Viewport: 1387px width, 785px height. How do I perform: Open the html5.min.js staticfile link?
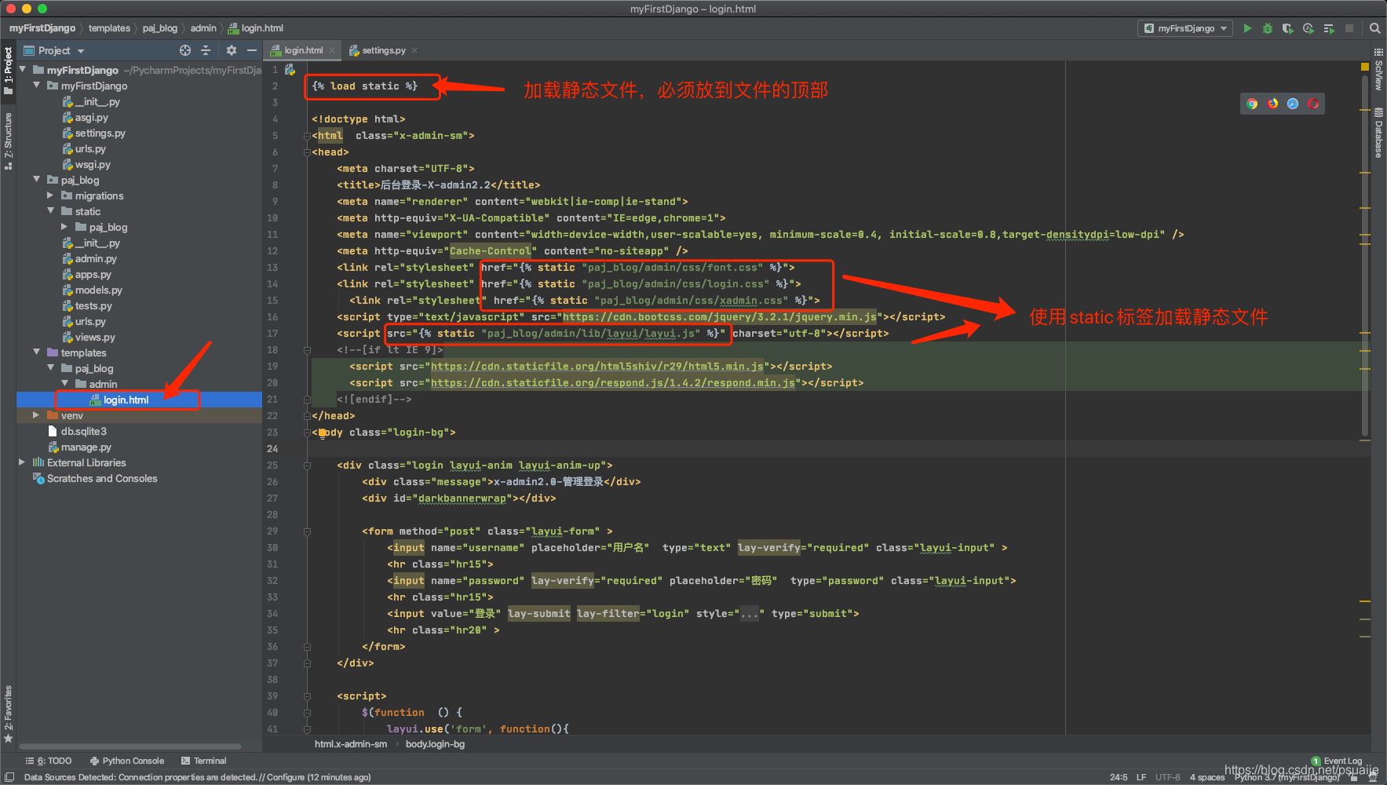[597, 367]
